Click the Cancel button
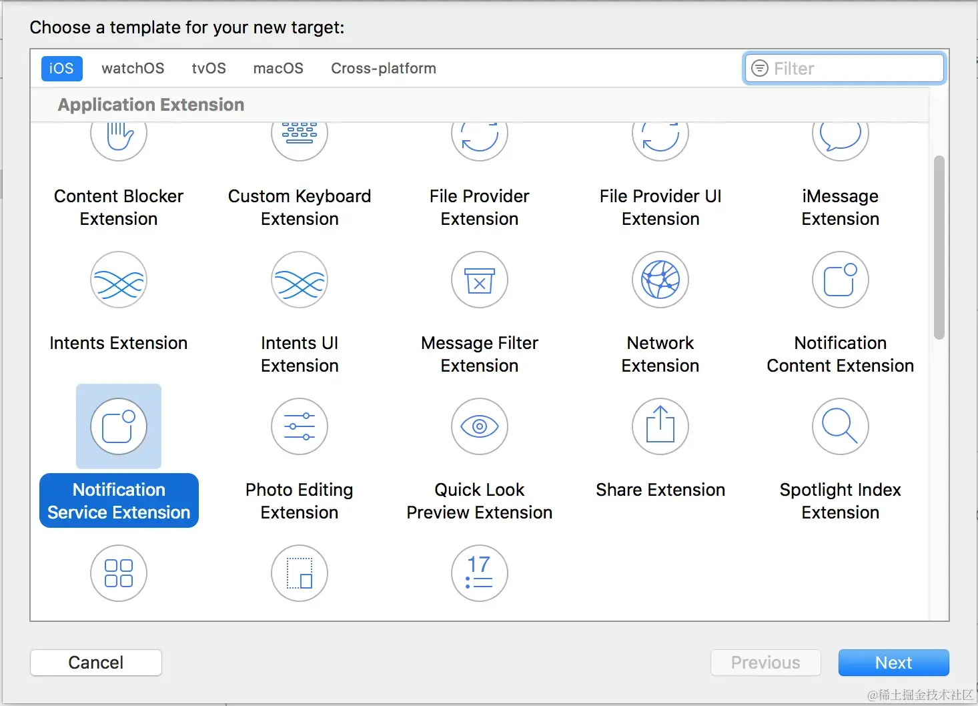978x706 pixels. pyautogui.click(x=96, y=663)
